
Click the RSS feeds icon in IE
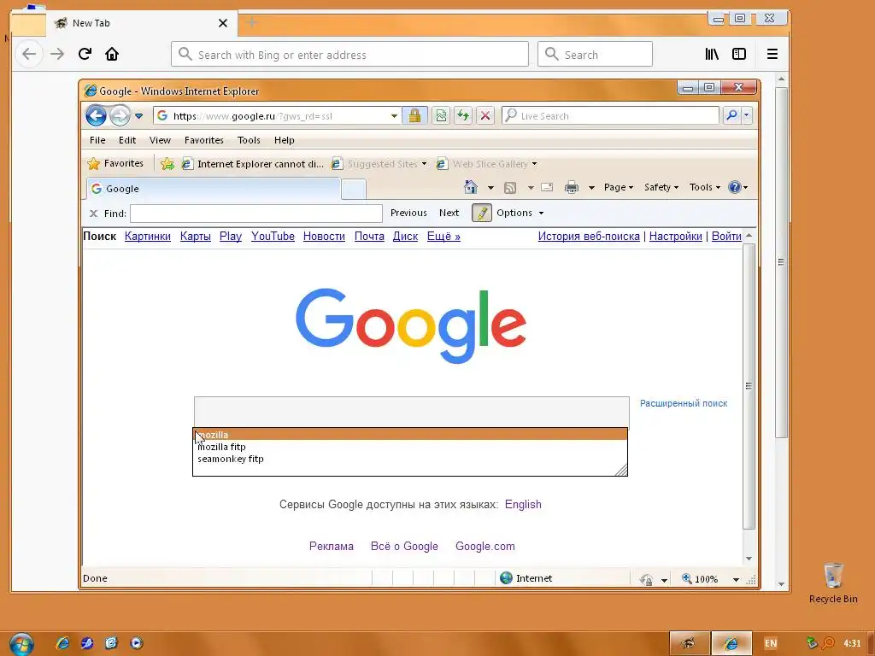[x=510, y=187]
